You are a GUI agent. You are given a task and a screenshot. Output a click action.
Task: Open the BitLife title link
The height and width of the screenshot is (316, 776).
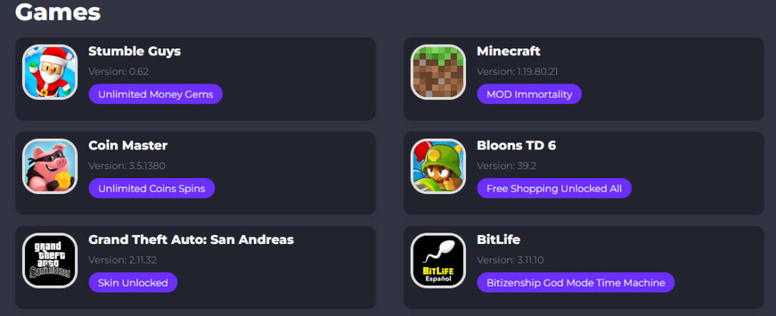[499, 240]
